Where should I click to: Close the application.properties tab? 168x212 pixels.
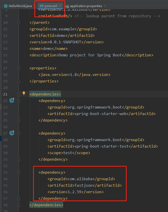tap(105, 6)
